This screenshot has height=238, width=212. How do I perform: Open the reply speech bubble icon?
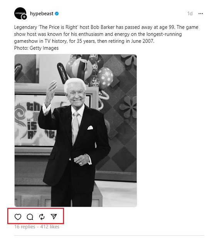30,217
